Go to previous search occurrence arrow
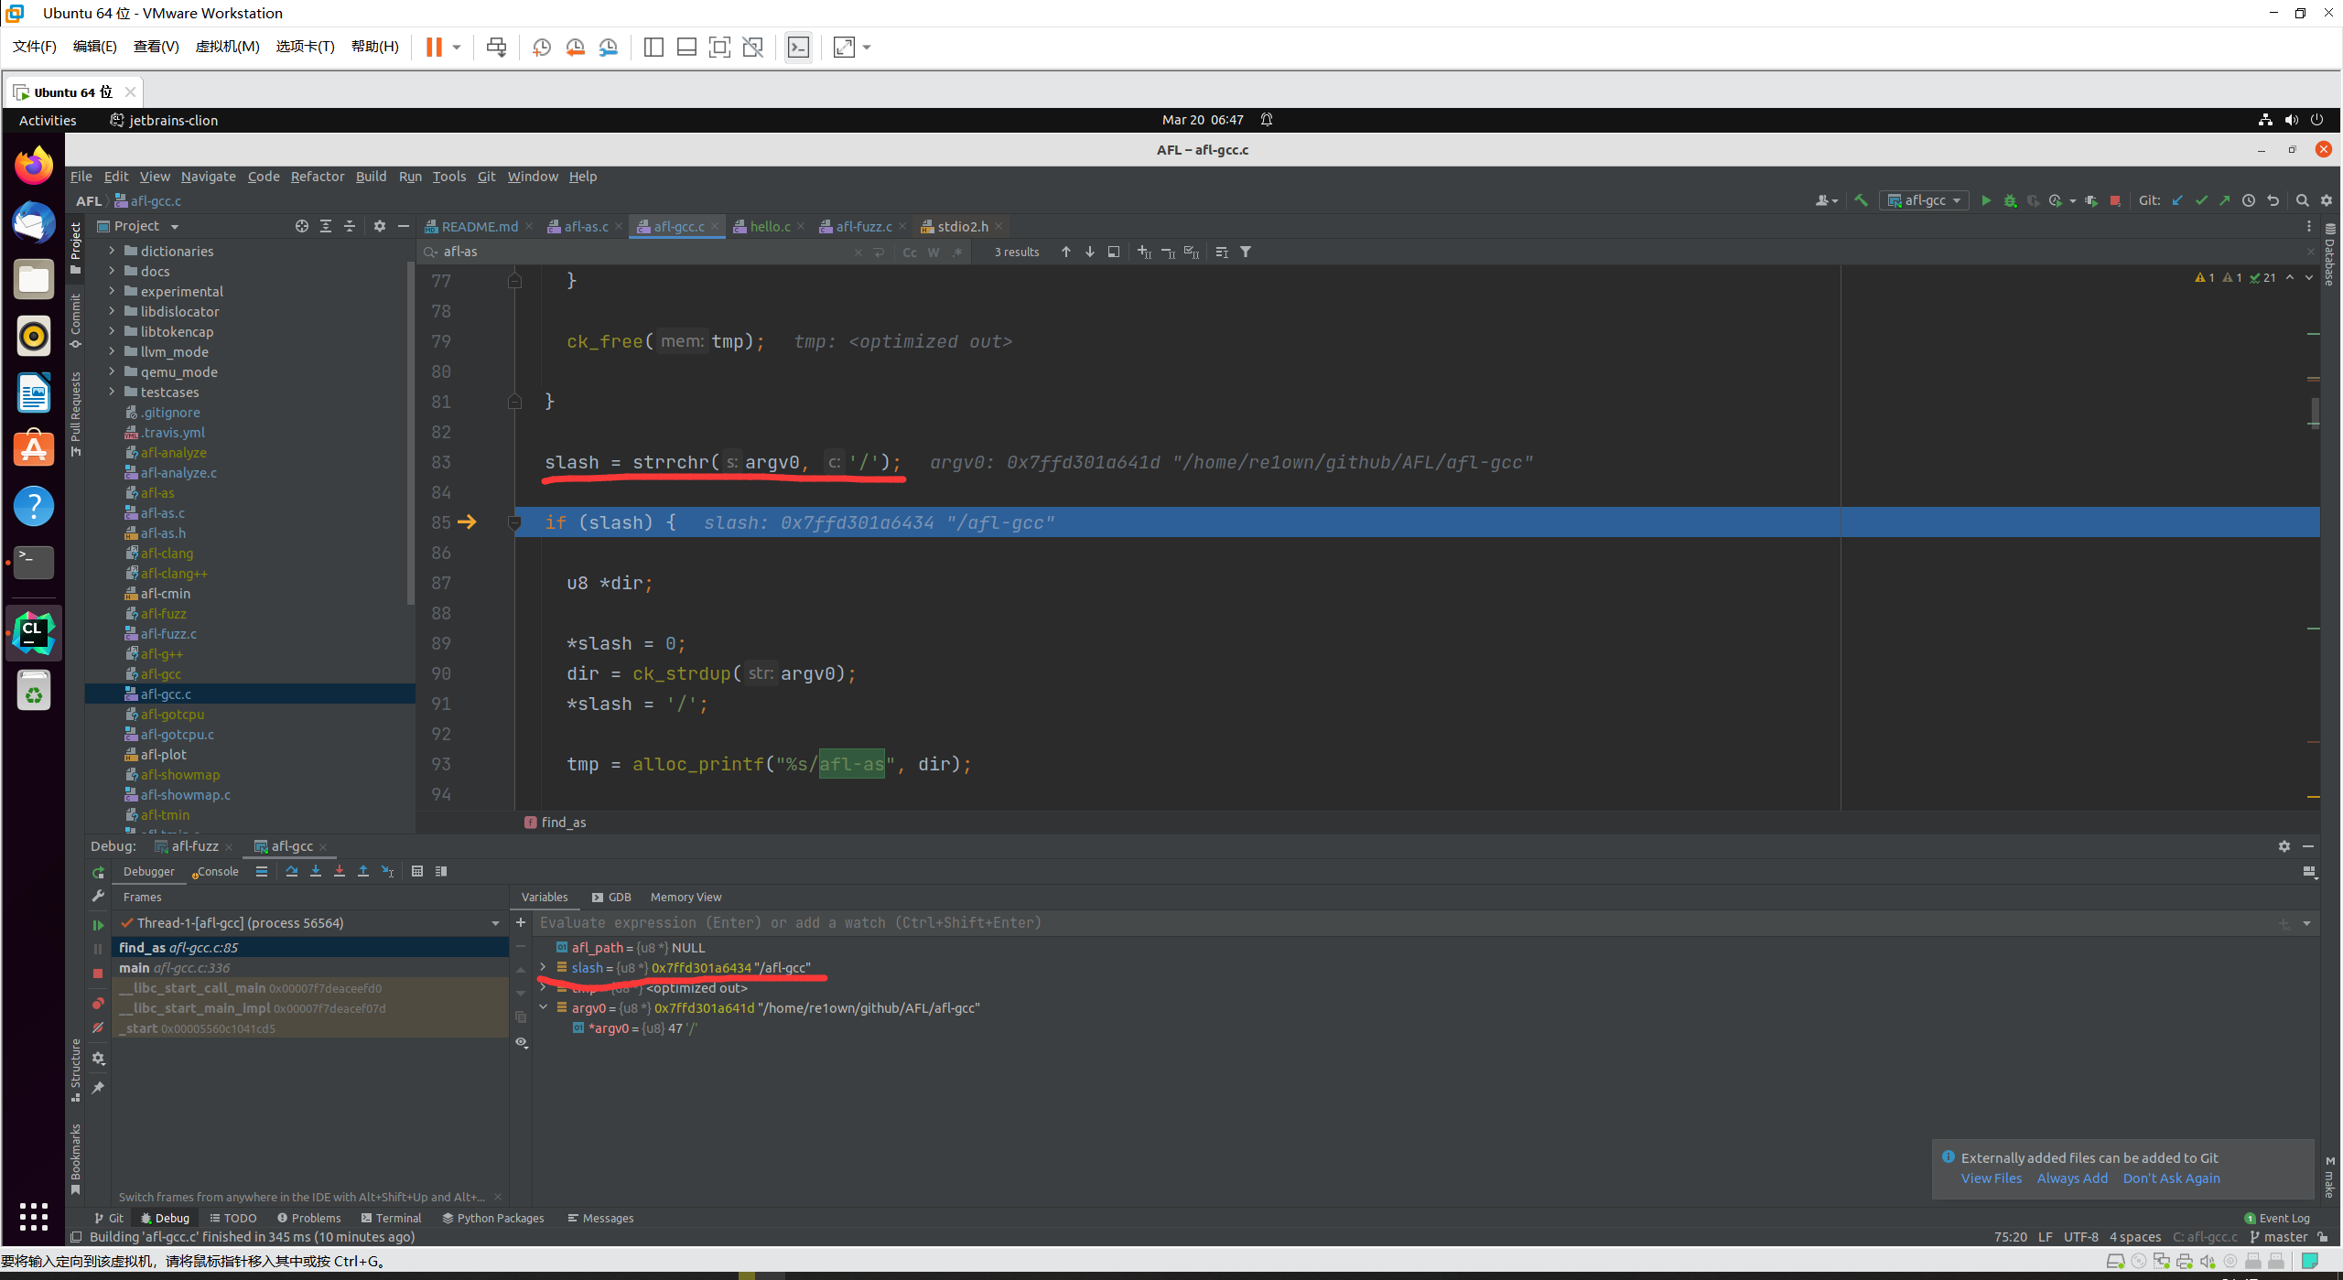The height and width of the screenshot is (1280, 2343). coord(1066,252)
